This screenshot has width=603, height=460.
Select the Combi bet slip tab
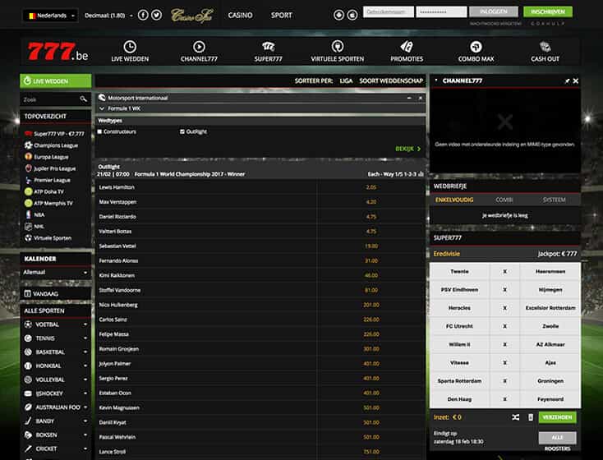pyautogui.click(x=504, y=200)
